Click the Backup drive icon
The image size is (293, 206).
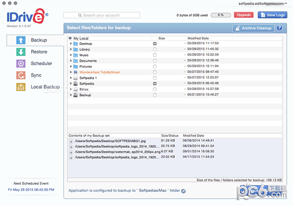(x=76, y=95)
